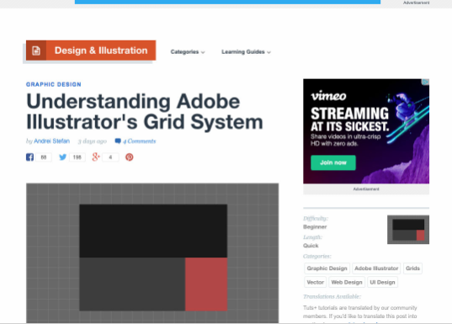Select the UI Design category tag

[382, 282]
